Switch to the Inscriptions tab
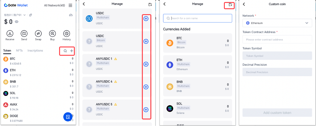This screenshot has height=126, width=316. click(35, 50)
